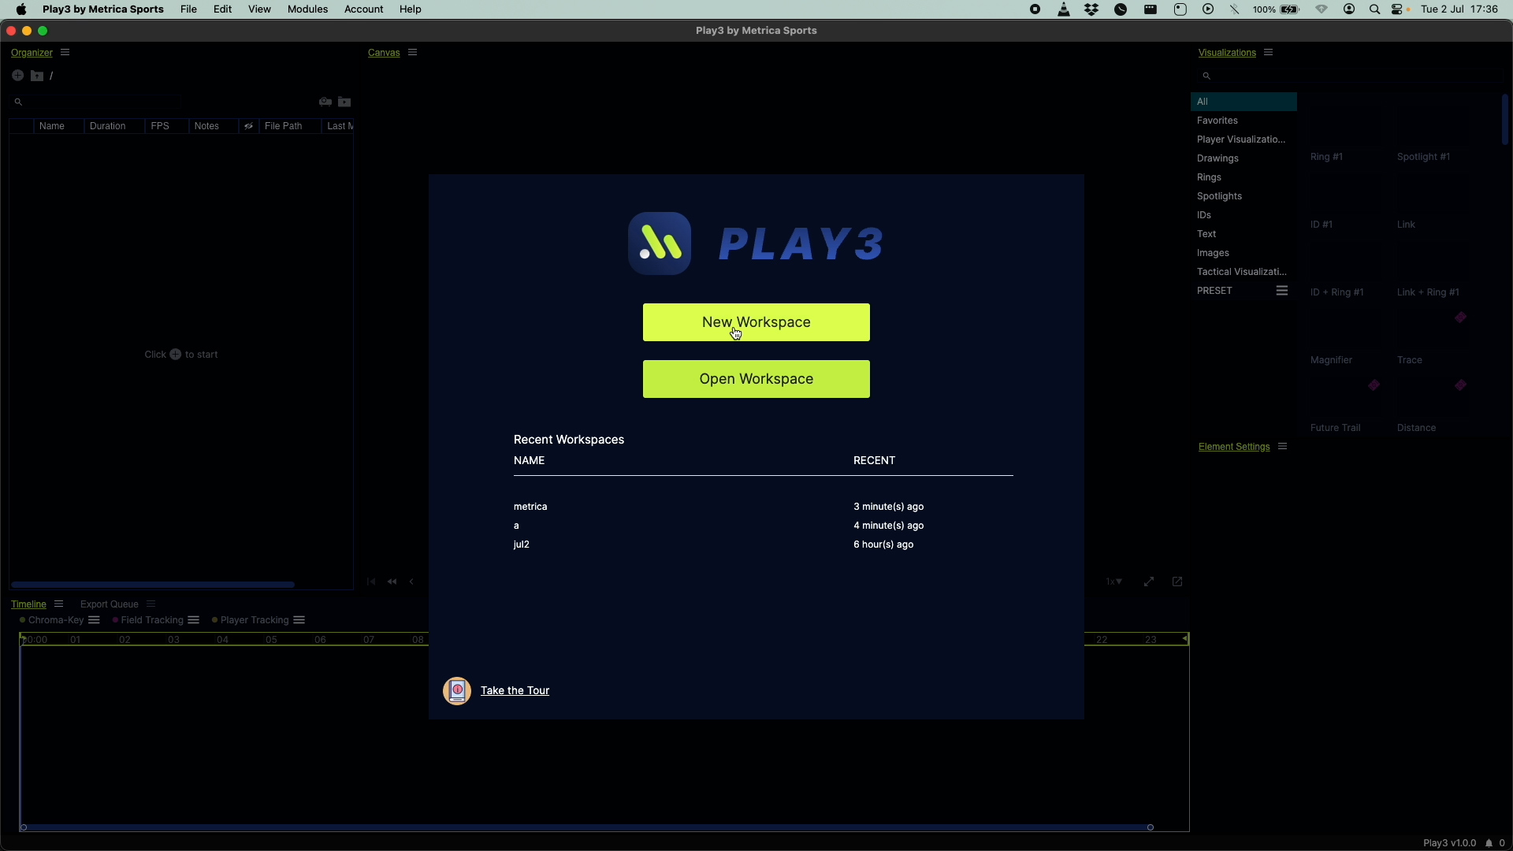Select the All visualizations category
Image resolution: width=1513 pixels, height=851 pixels.
tap(1243, 102)
